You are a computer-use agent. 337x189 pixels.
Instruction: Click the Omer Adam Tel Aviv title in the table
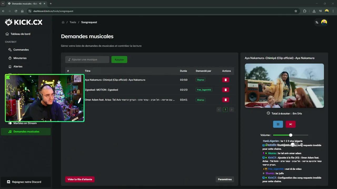(x=130, y=100)
